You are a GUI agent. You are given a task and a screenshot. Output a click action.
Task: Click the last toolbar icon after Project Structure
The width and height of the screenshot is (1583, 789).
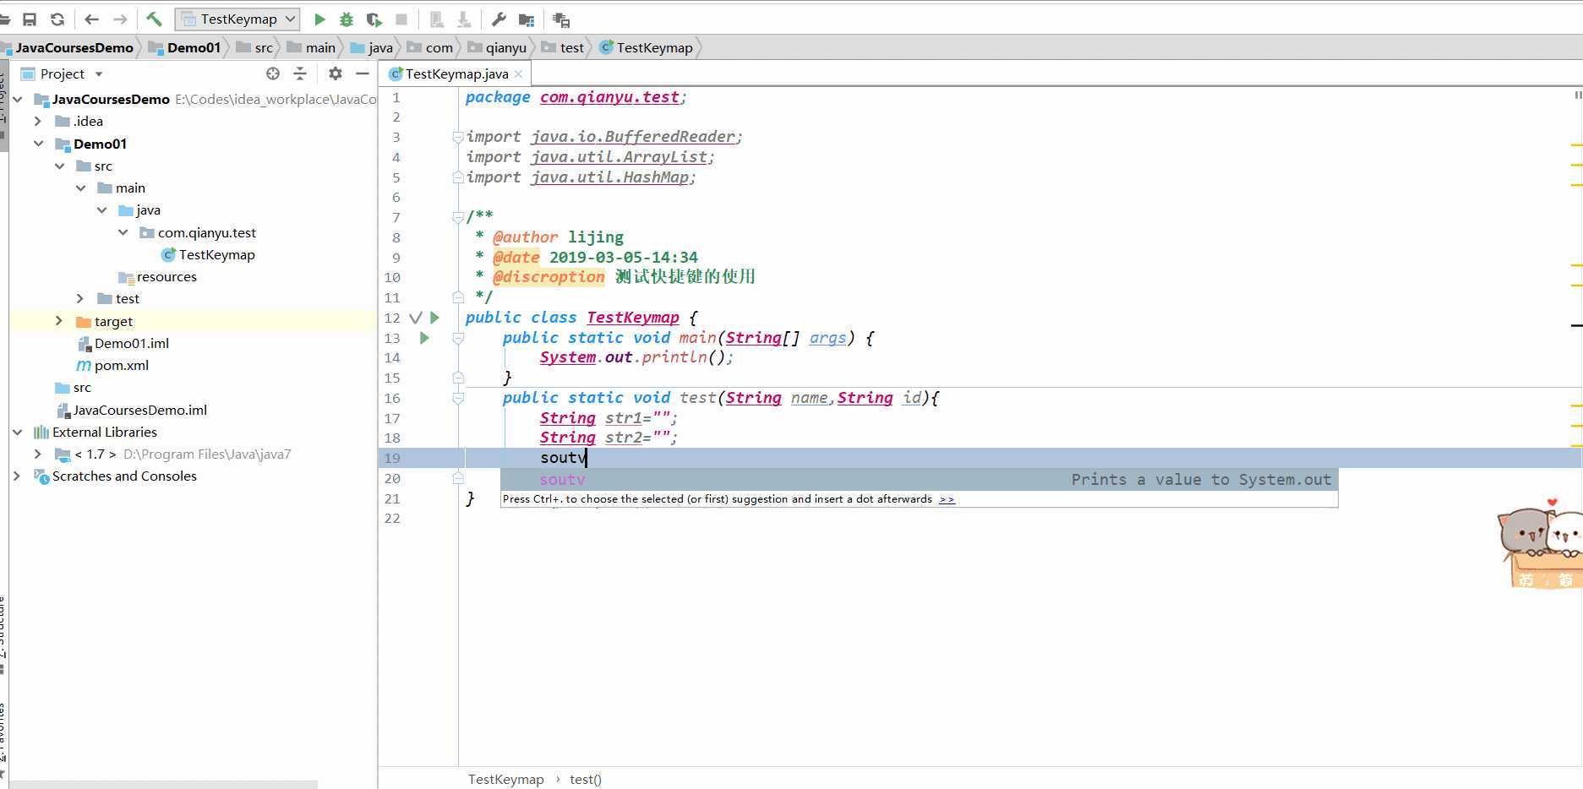(x=560, y=19)
